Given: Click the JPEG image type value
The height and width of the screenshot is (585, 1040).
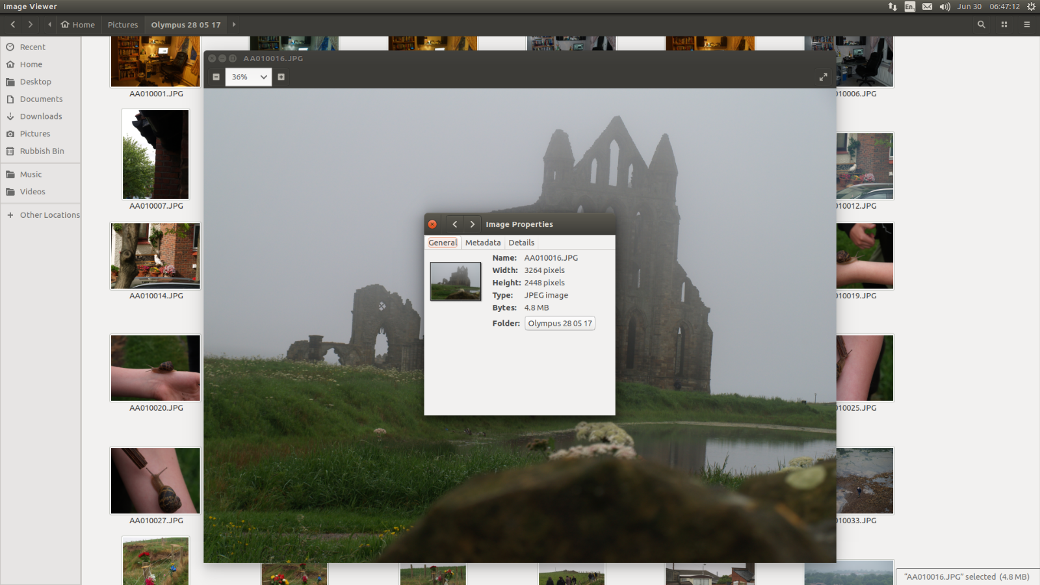Looking at the screenshot, I should (546, 295).
